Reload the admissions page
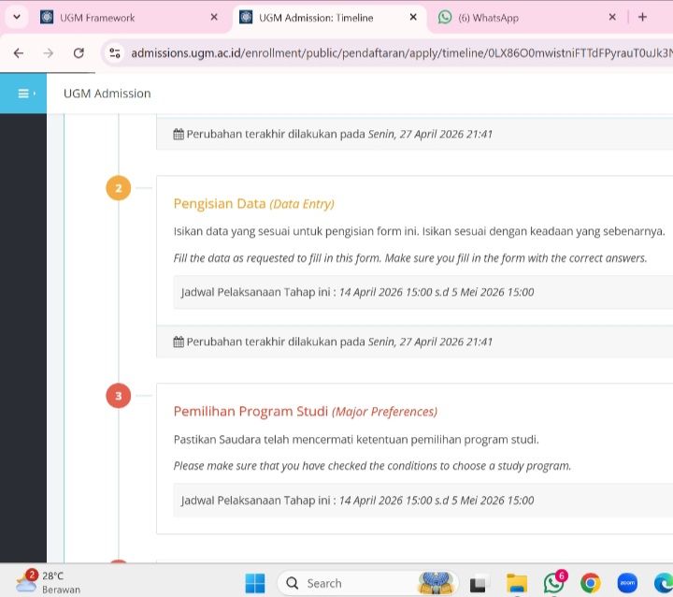673x597 pixels. (x=79, y=52)
